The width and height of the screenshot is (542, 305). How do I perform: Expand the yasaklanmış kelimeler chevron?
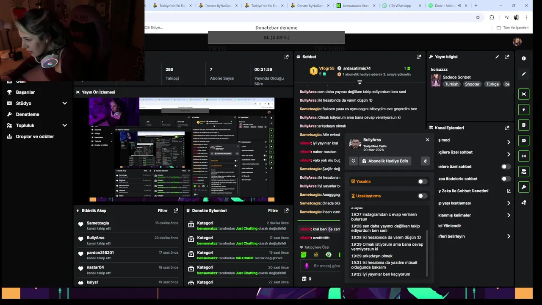tap(509, 215)
